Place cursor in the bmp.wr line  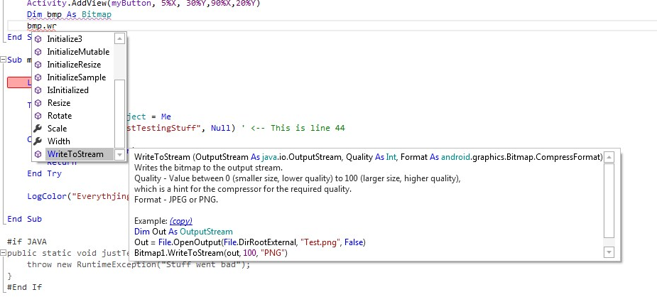click(x=42, y=26)
